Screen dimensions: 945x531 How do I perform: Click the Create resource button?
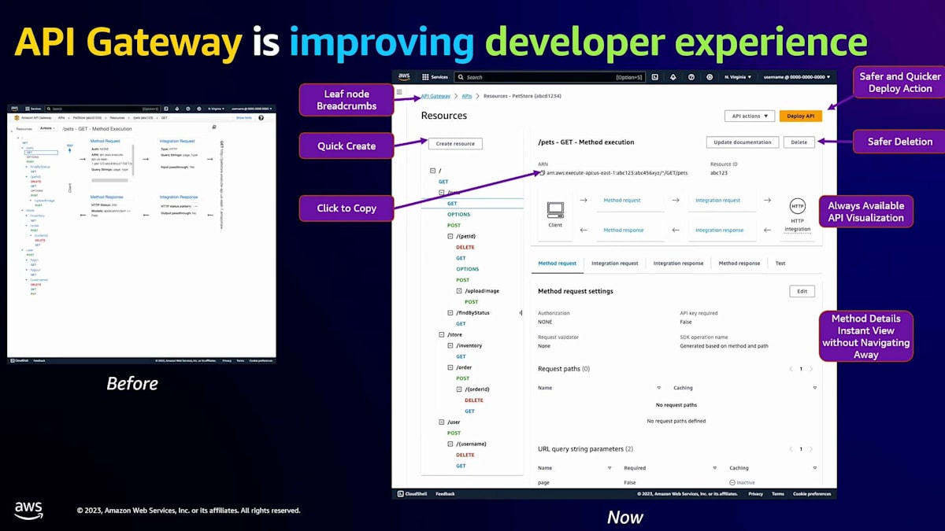(455, 144)
